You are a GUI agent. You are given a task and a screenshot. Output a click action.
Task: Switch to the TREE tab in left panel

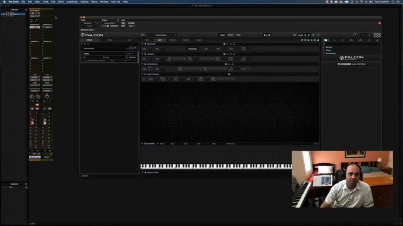(x=110, y=40)
